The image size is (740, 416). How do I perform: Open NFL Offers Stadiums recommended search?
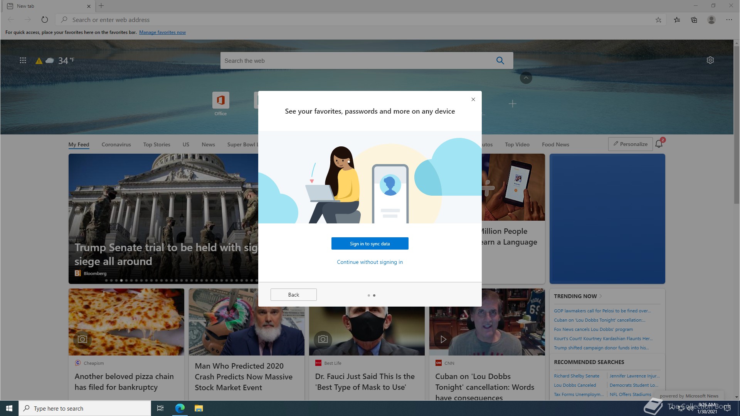pyautogui.click(x=630, y=394)
